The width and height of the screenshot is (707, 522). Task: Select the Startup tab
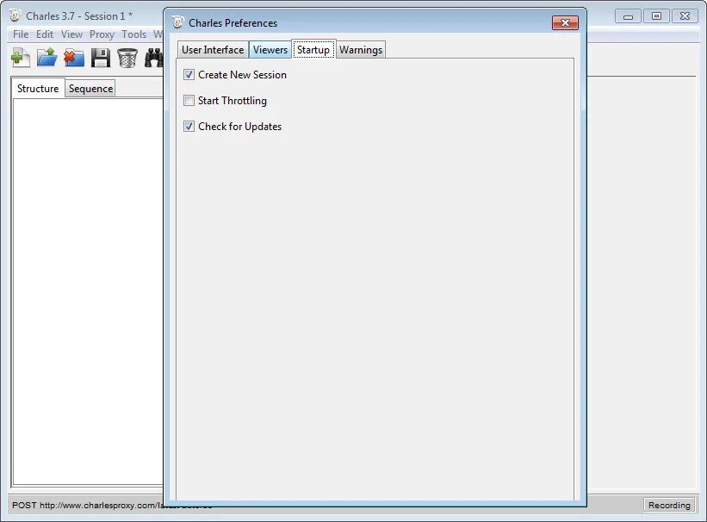[x=313, y=49]
